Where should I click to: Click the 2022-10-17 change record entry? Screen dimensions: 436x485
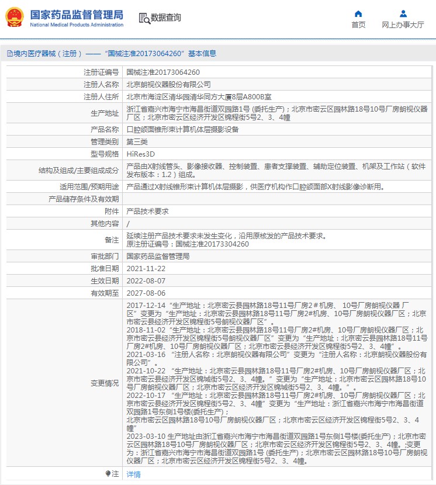(x=276, y=412)
